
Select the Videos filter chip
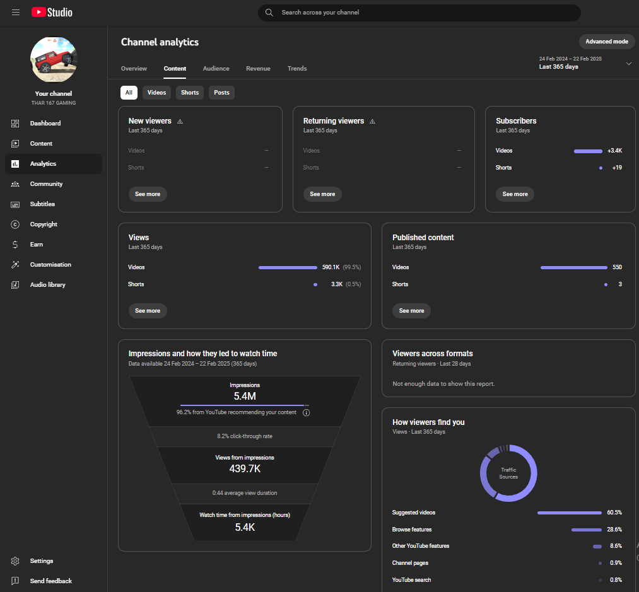(156, 93)
